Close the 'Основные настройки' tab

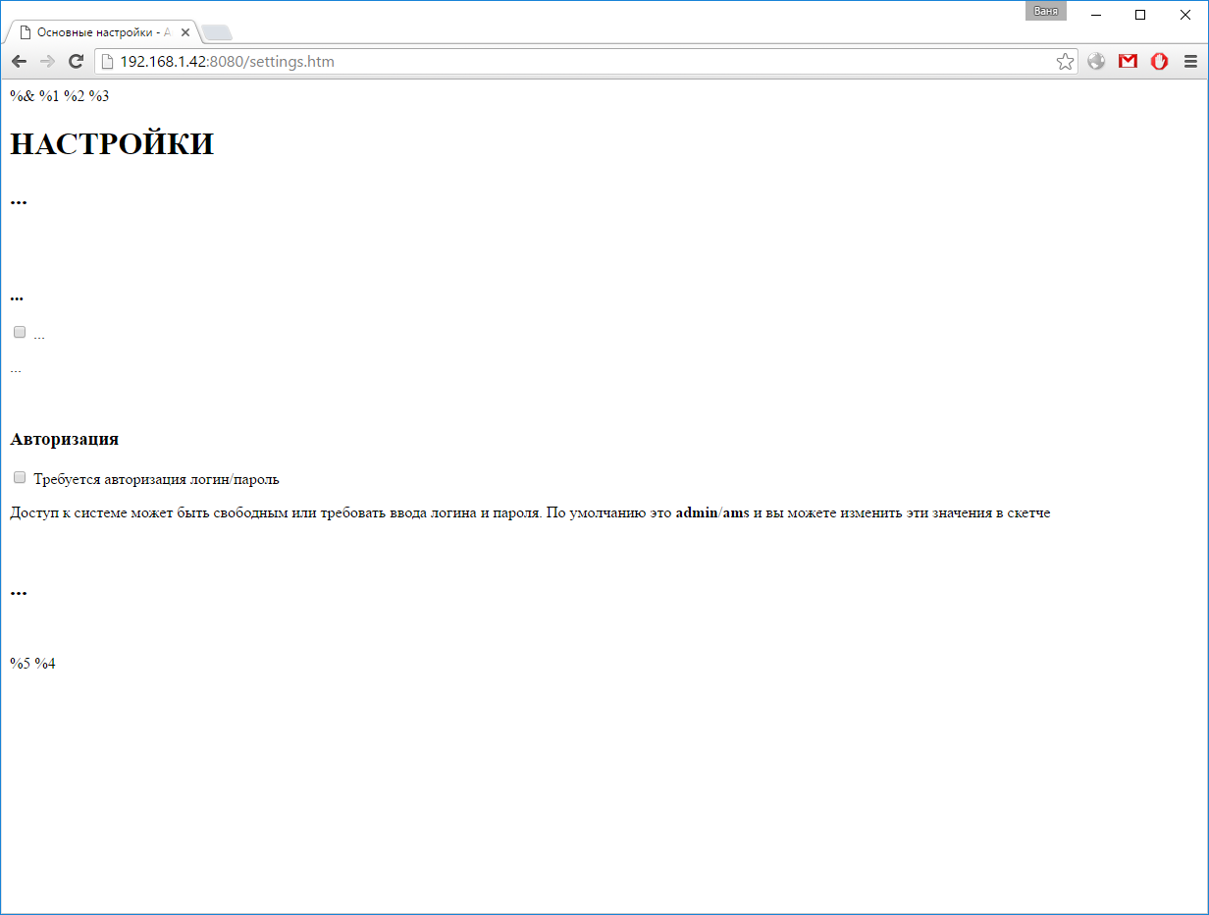[185, 32]
